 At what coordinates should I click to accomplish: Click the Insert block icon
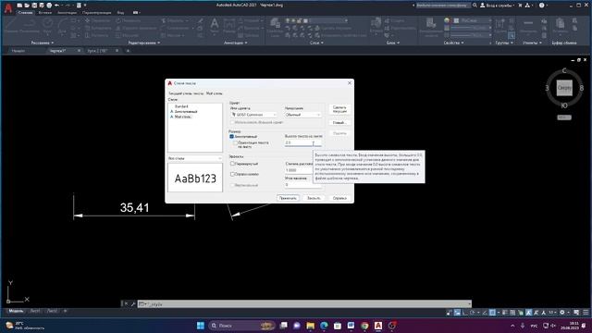click(x=376, y=25)
